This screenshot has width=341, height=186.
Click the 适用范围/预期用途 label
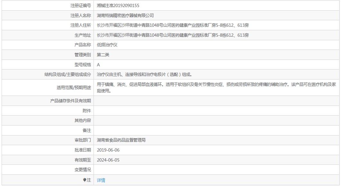coord(74,88)
